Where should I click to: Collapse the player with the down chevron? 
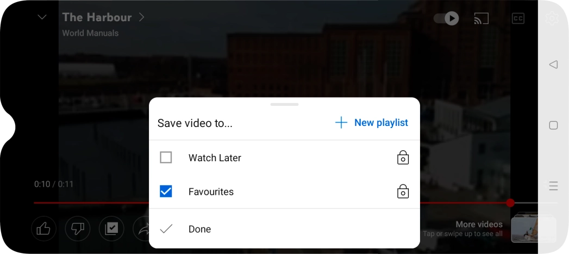tap(42, 17)
